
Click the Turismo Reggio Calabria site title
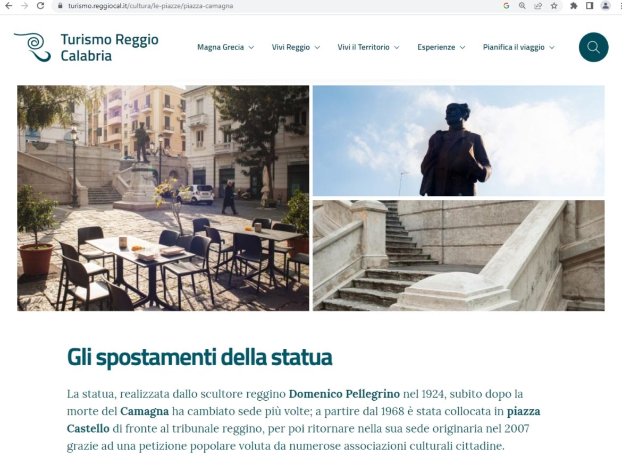(x=110, y=48)
